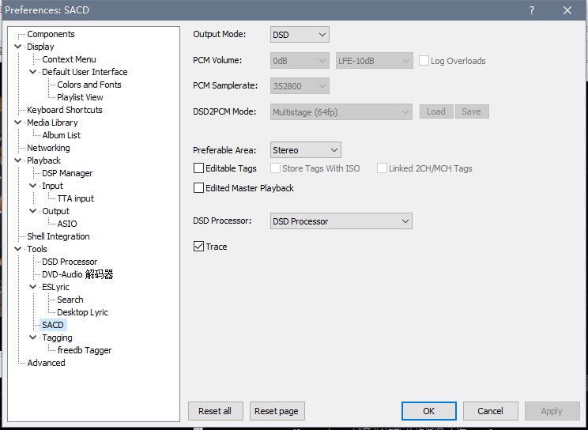
Task: Select Keyboard Shortcuts in the tree
Action: [64, 110]
